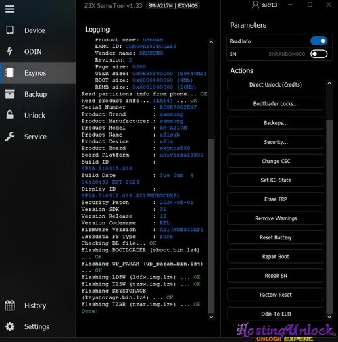Expand the Backups... options
The image size is (338, 342).
276,123
